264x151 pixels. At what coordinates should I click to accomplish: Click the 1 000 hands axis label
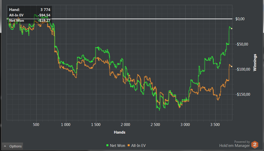click(x=66, y=125)
